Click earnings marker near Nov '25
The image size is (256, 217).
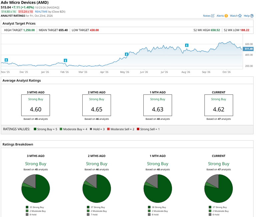pos(6,60)
